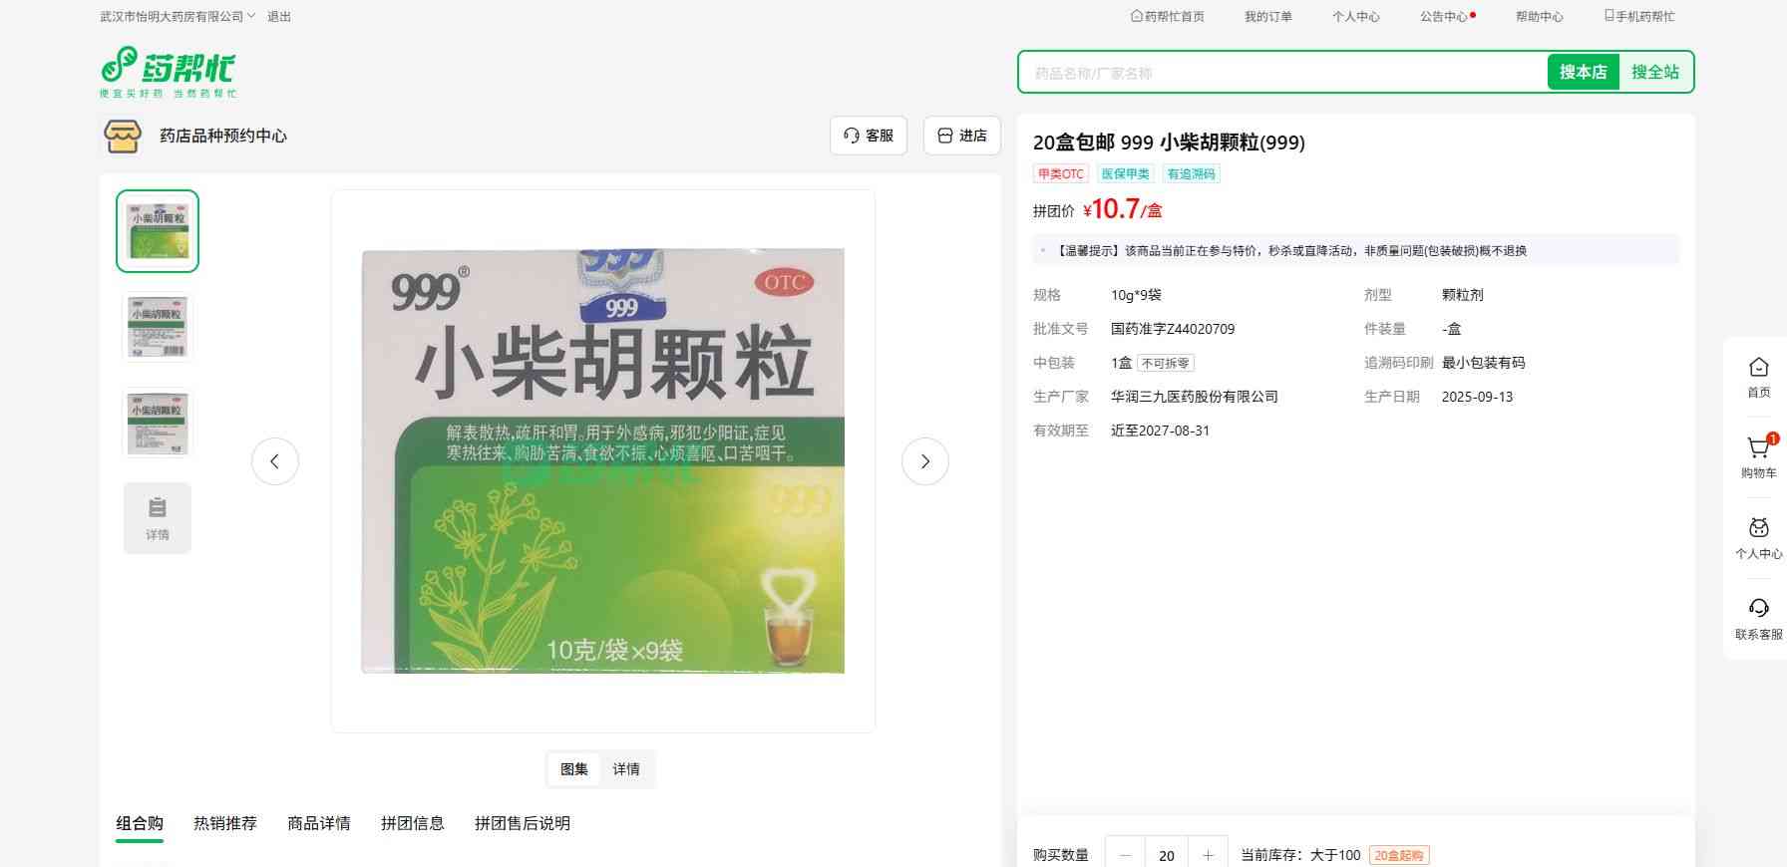Show the previous product image
Image resolution: width=1787 pixels, height=867 pixels.
coord(275,461)
